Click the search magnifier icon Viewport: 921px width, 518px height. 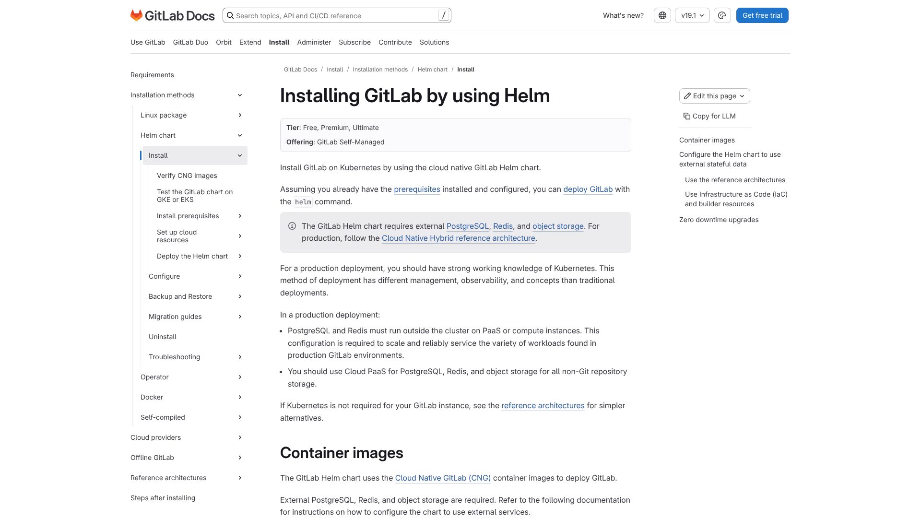(230, 15)
